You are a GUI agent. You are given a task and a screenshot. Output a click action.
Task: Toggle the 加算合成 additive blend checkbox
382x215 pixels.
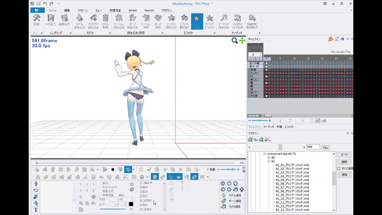(x=100, y=191)
